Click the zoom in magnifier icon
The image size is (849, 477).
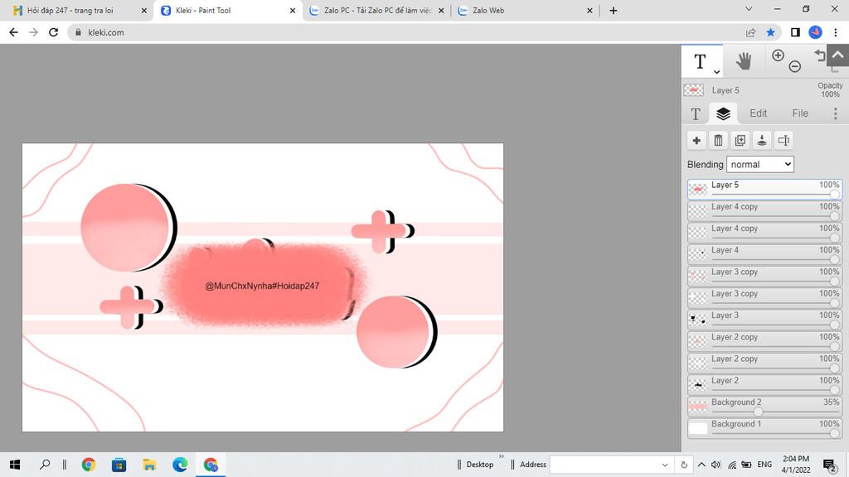(778, 55)
